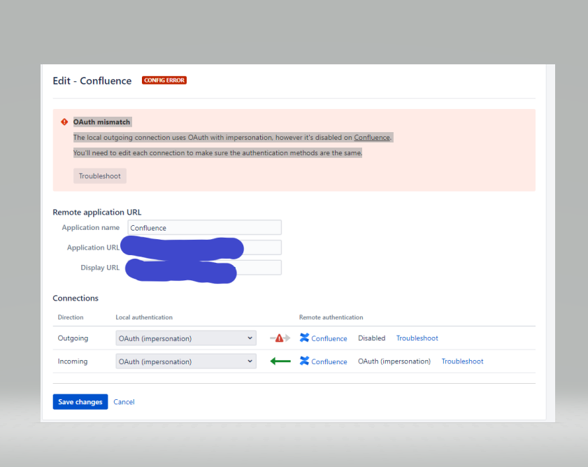
Task: Click the Cancel link
Action: point(124,401)
